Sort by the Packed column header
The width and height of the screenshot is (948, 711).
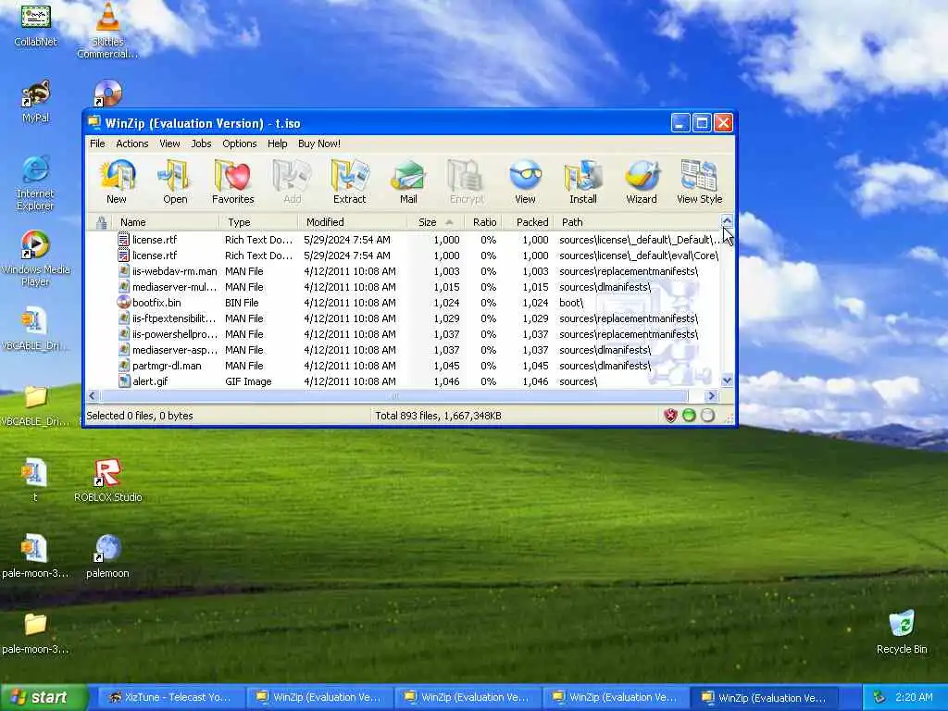(527, 222)
